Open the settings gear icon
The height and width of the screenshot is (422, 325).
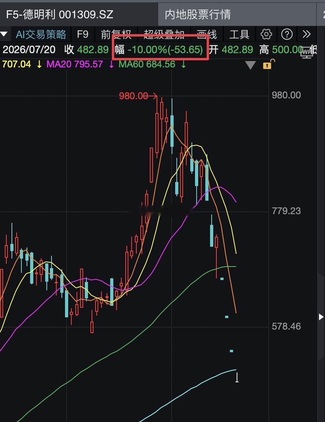coord(266,34)
